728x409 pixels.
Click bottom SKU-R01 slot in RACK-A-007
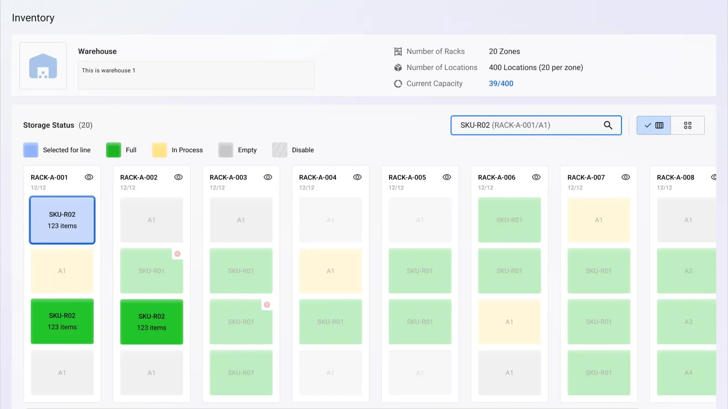coord(599,373)
